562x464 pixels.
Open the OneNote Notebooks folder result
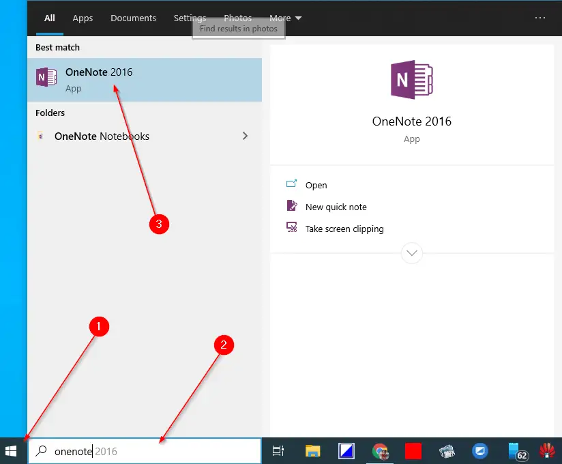145,136
